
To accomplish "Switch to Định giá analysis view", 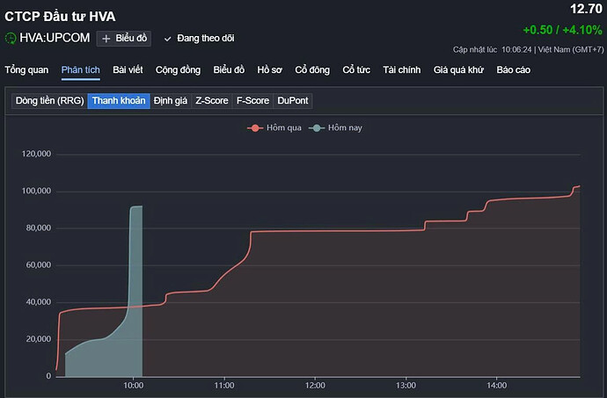I will [x=171, y=101].
